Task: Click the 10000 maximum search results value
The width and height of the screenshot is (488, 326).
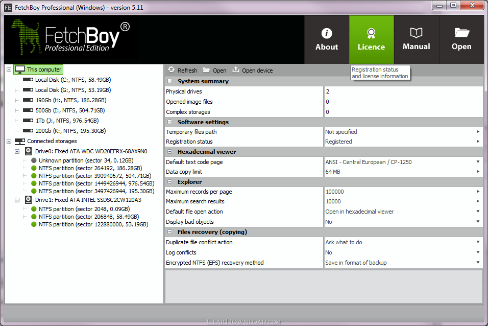Action: point(333,202)
